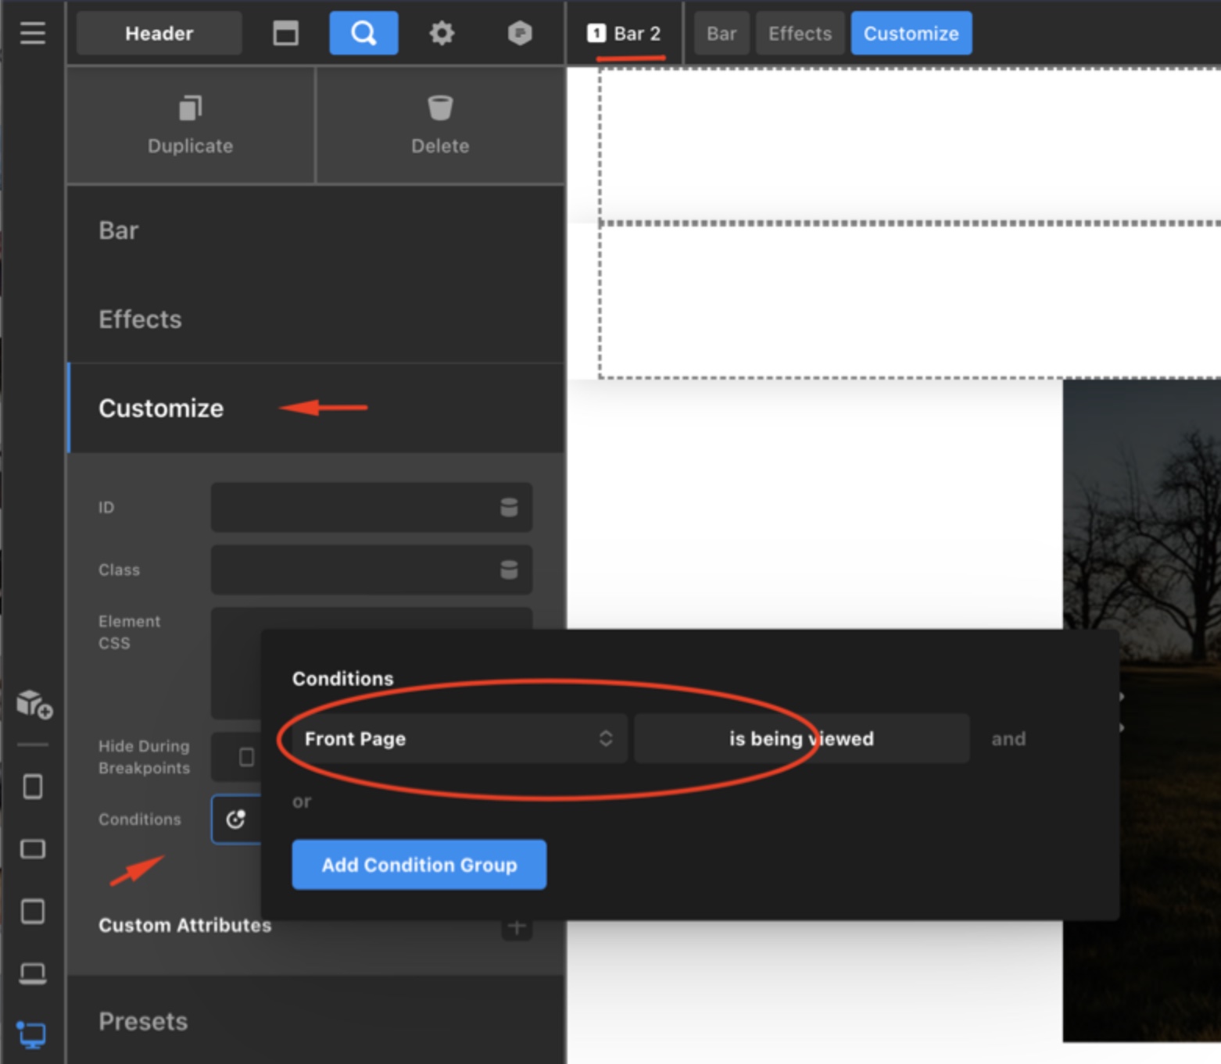Switch to the desktop monitor breakpoint
Image resolution: width=1221 pixels, height=1064 pixels.
32,1035
